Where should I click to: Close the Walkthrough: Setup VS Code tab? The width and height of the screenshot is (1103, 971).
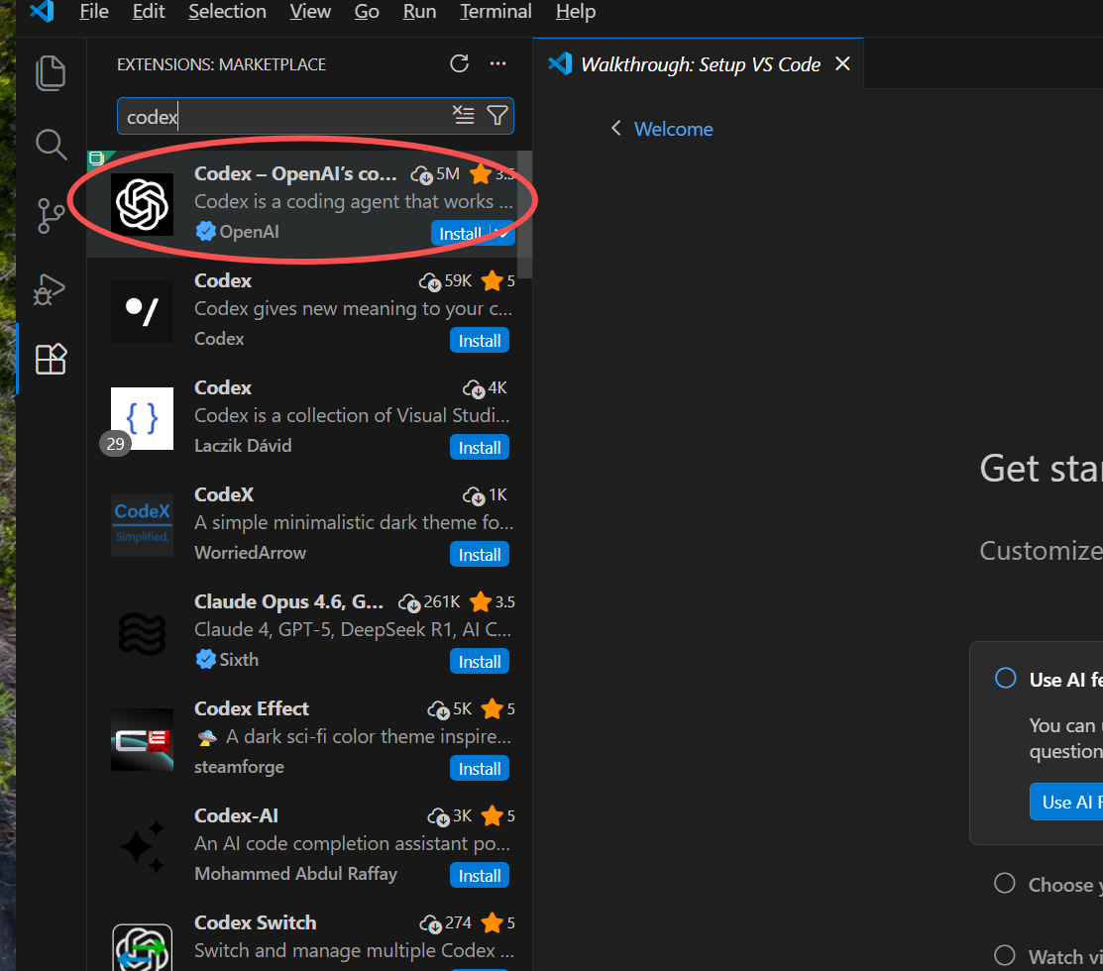(x=842, y=64)
